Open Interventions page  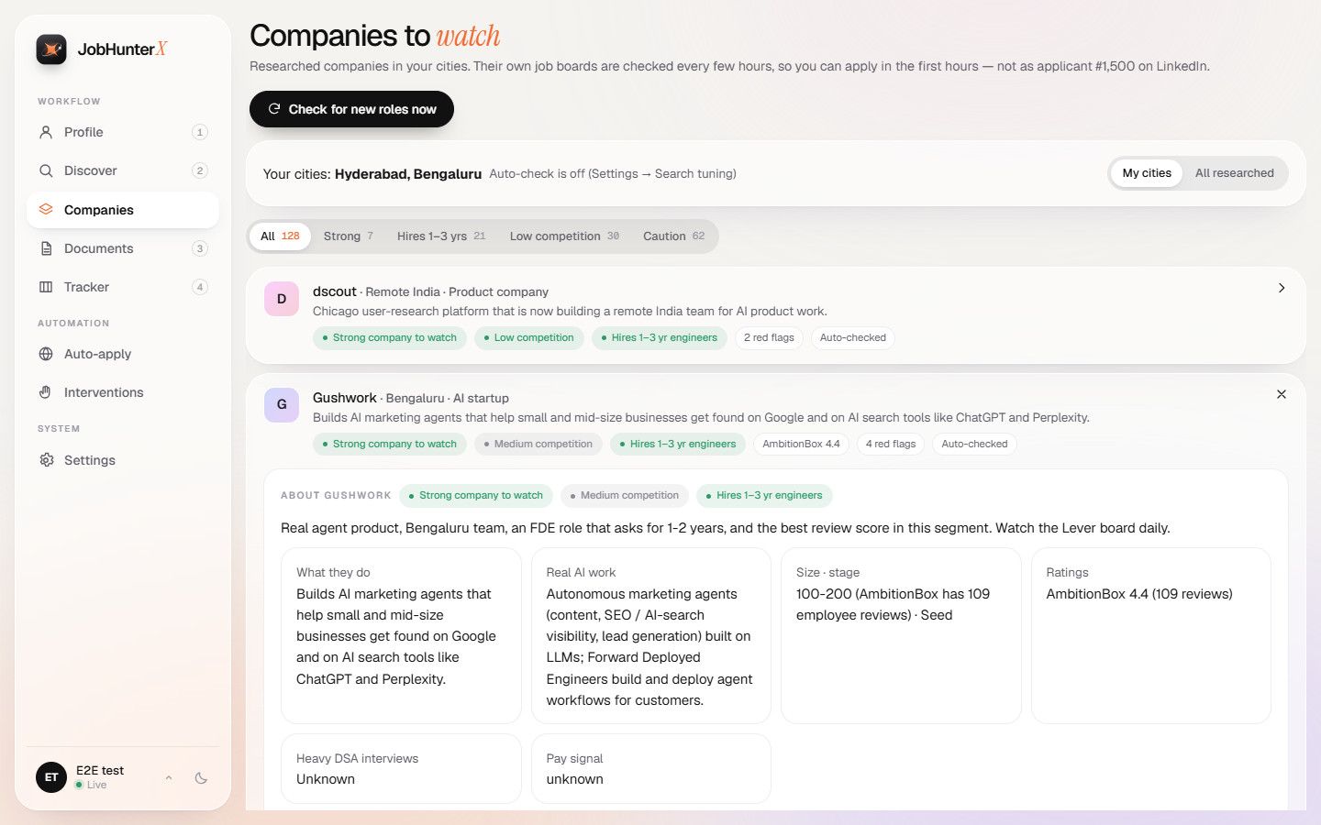coord(123,392)
